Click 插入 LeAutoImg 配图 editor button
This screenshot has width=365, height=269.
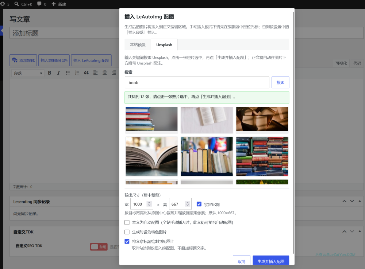pos(91,61)
